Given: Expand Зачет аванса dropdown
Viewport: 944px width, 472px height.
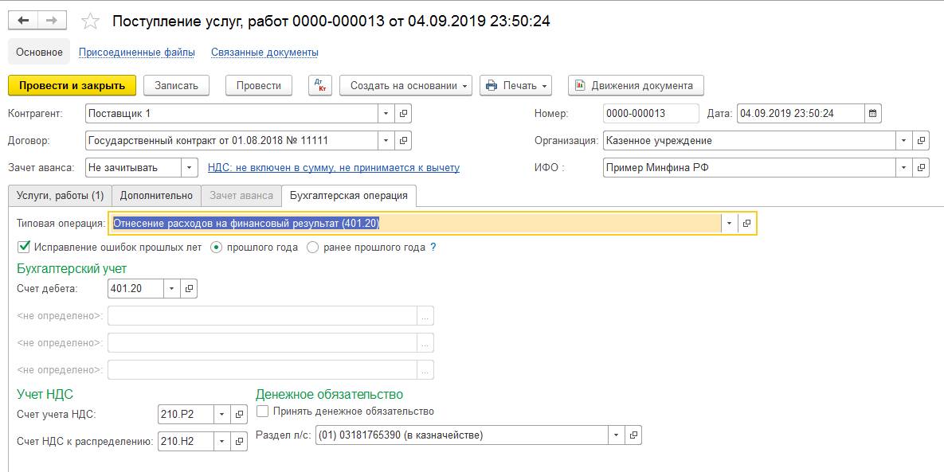Looking at the screenshot, I should pos(190,168).
